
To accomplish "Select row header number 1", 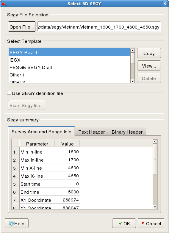I will 15,152.
